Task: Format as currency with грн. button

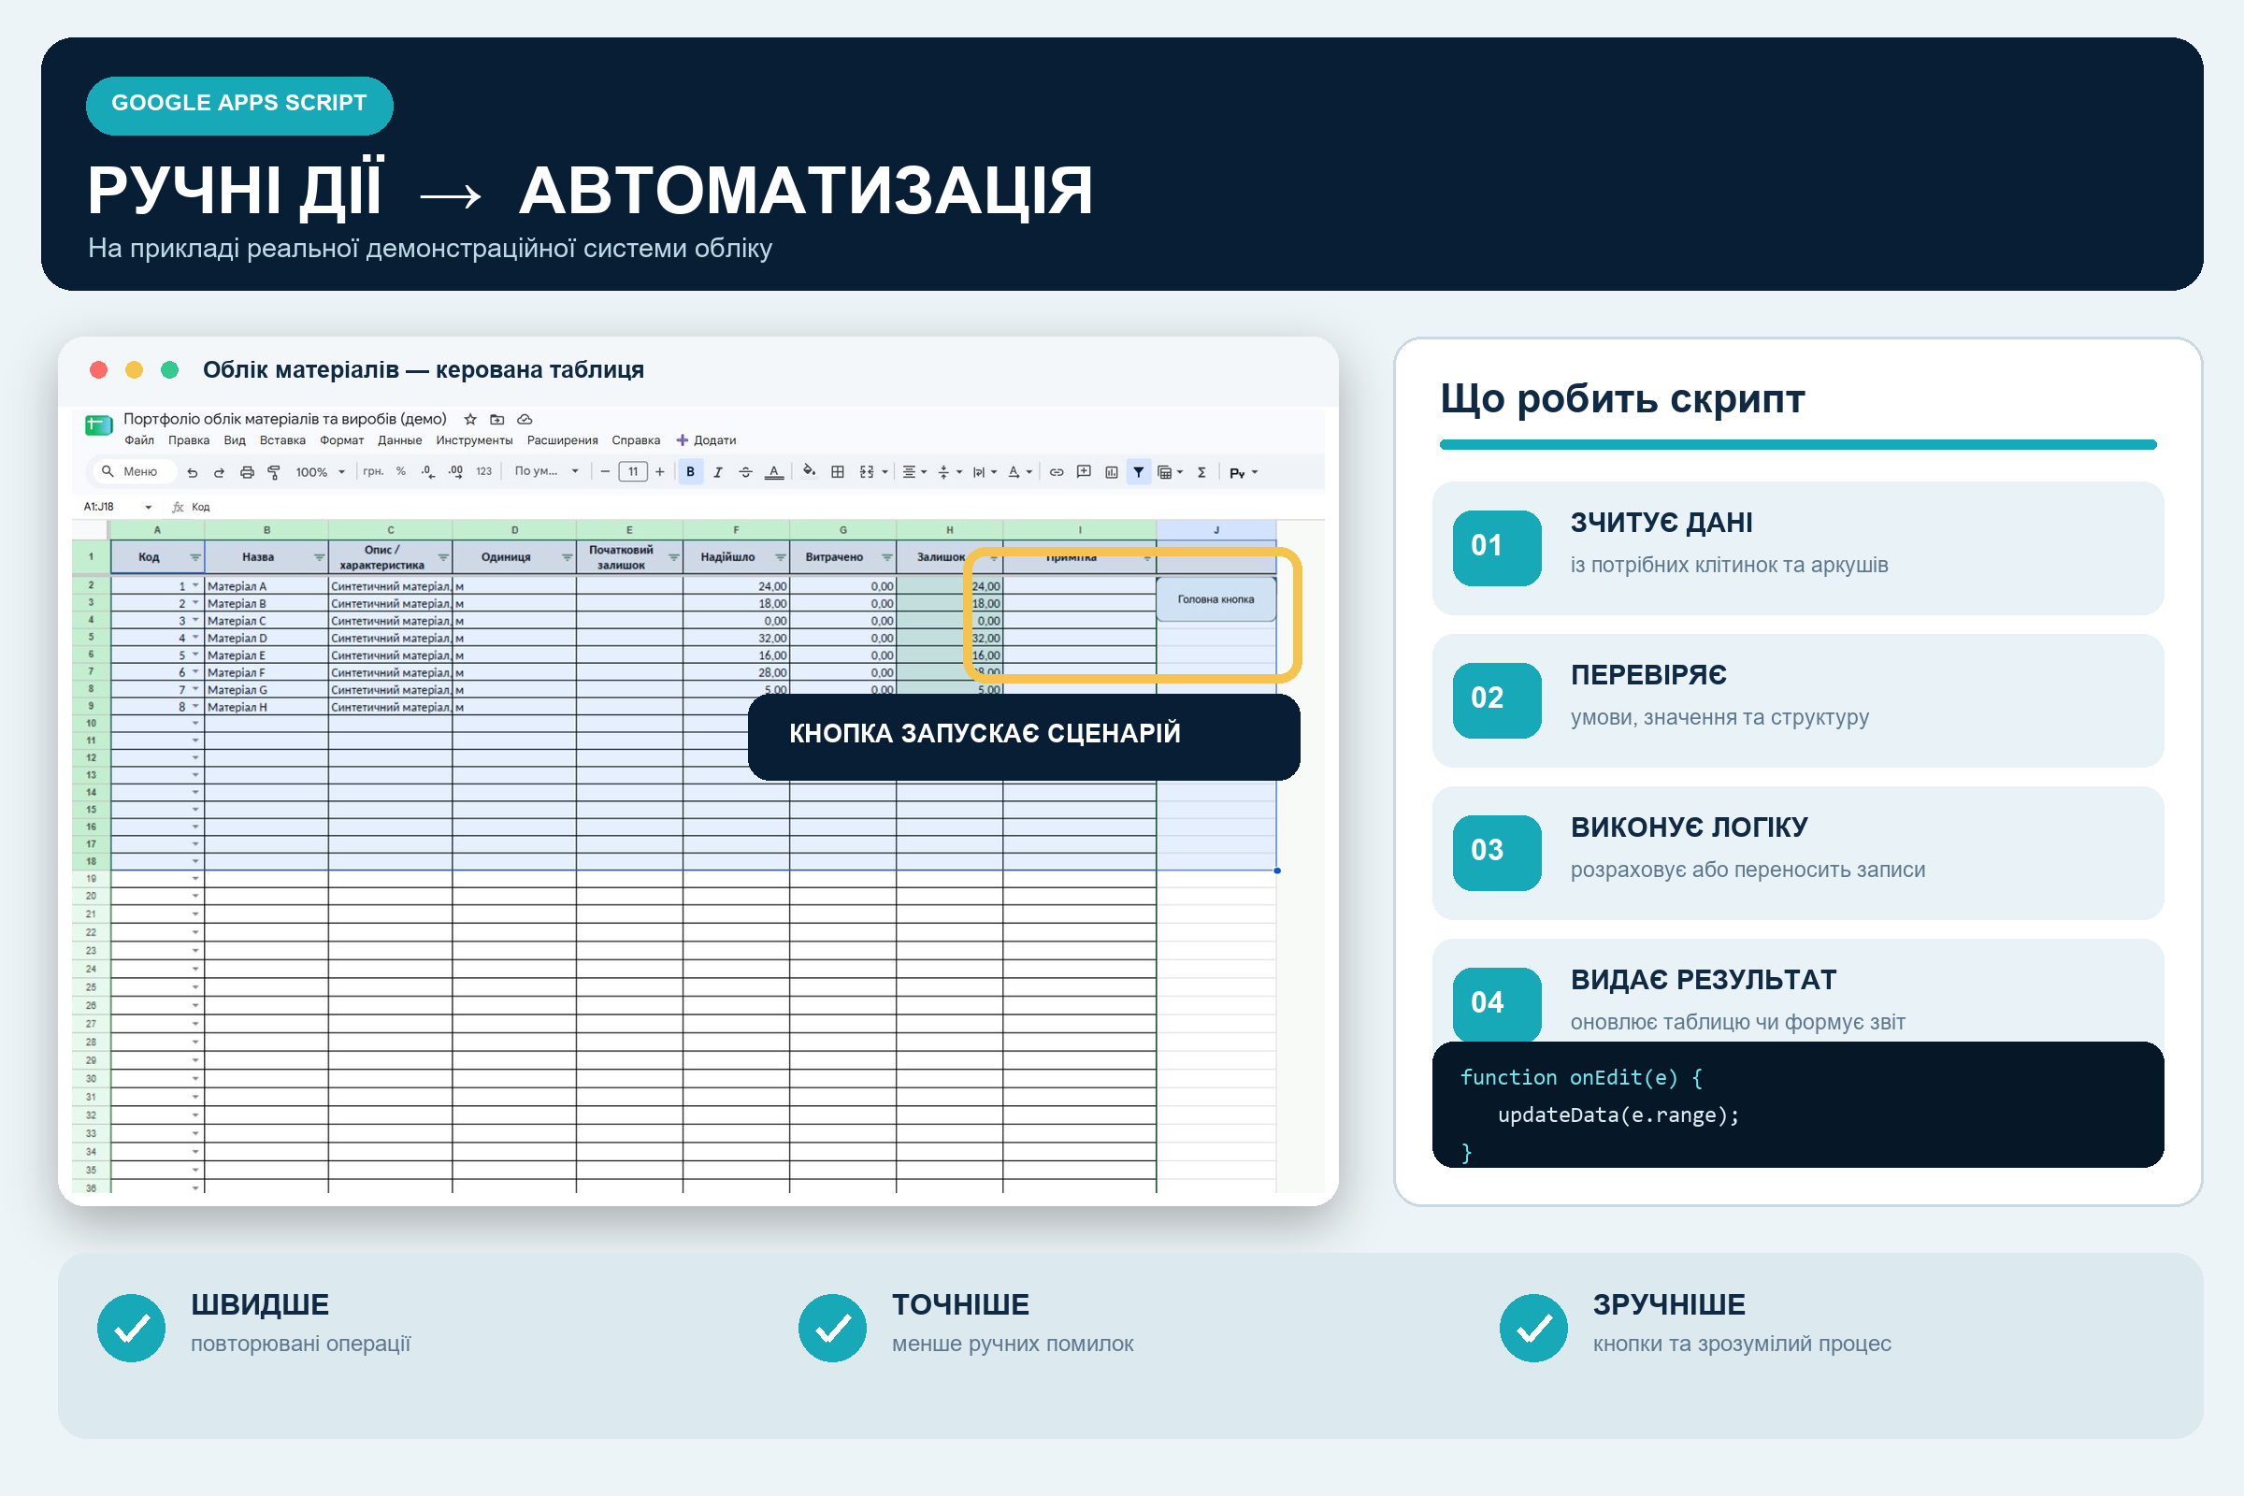Action: point(373,471)
